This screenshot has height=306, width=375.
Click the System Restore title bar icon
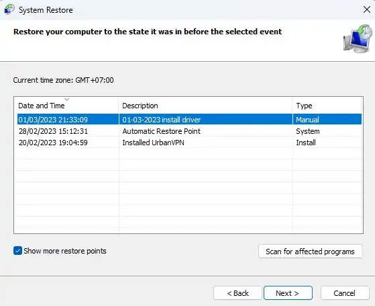pos(9,9)
